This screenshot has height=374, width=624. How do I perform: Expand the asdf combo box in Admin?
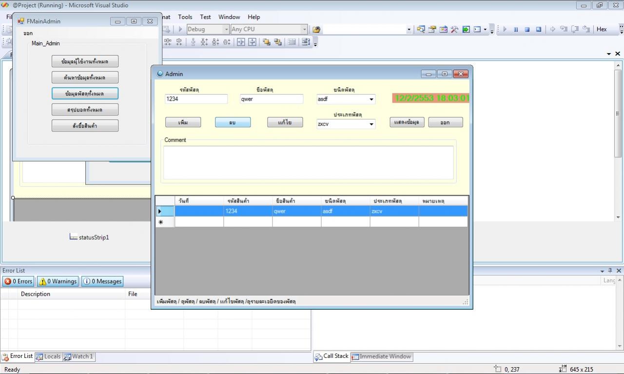[371, 99]
